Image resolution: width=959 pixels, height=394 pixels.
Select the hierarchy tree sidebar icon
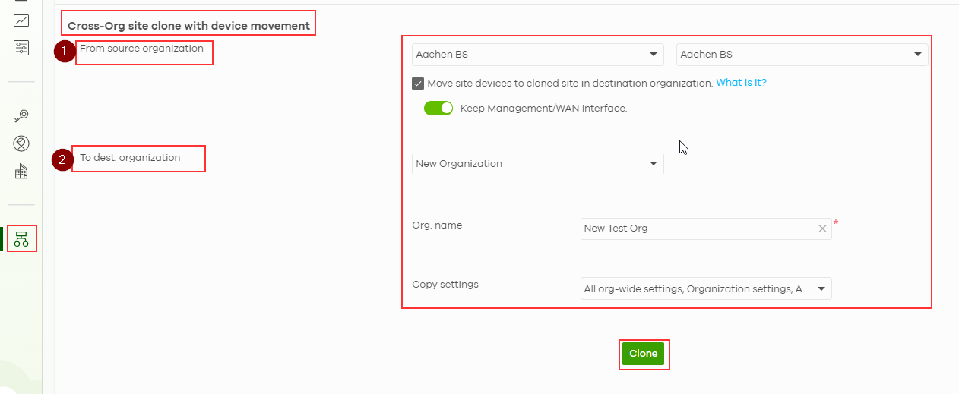tap(21, 238)
